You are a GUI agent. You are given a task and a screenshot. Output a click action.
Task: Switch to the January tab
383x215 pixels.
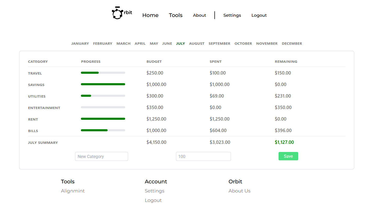80,43
